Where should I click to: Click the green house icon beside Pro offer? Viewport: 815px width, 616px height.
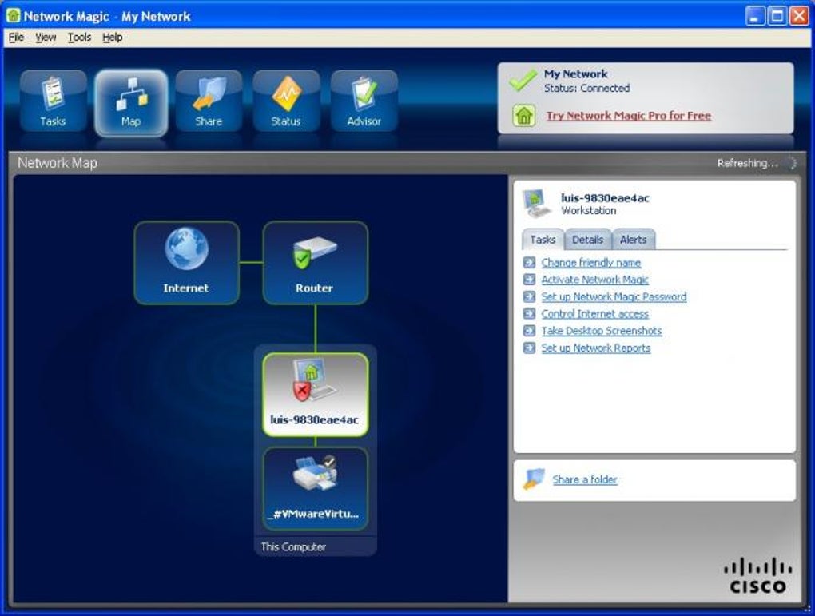pyautogui.click(x=524, y=115)
